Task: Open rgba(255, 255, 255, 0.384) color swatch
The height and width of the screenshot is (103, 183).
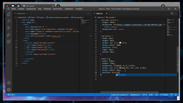Action: coord(120,68)
